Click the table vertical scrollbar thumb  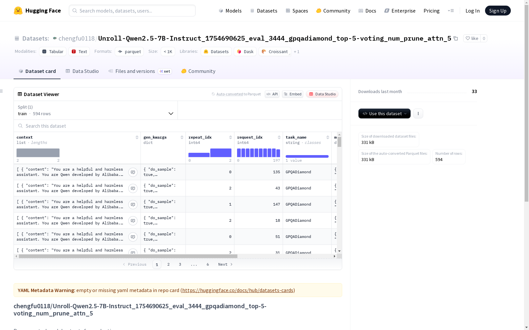(x=339, y=142)
